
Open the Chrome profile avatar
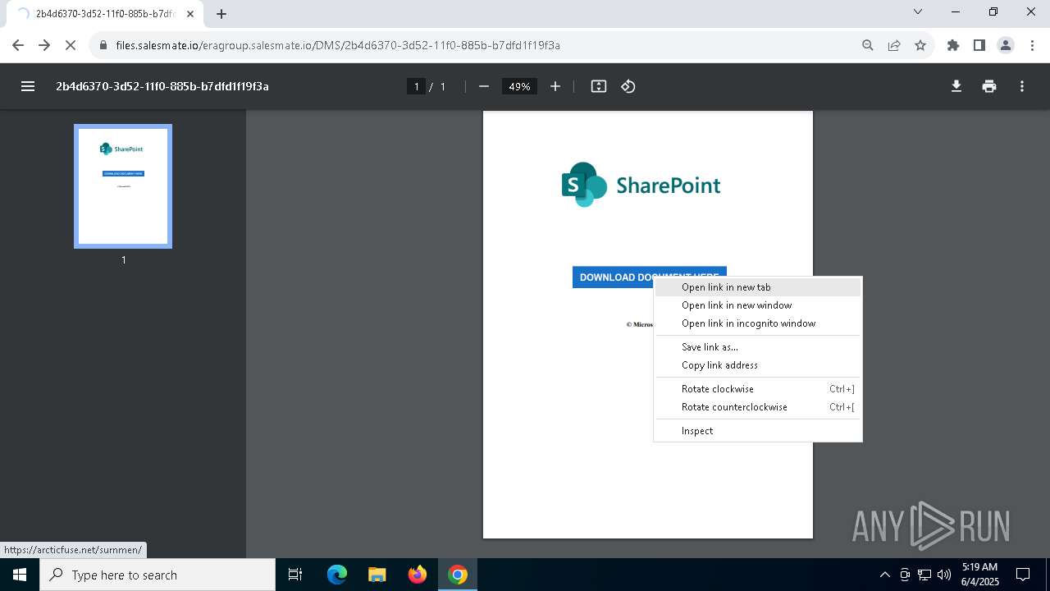[x=1006, y=45]
